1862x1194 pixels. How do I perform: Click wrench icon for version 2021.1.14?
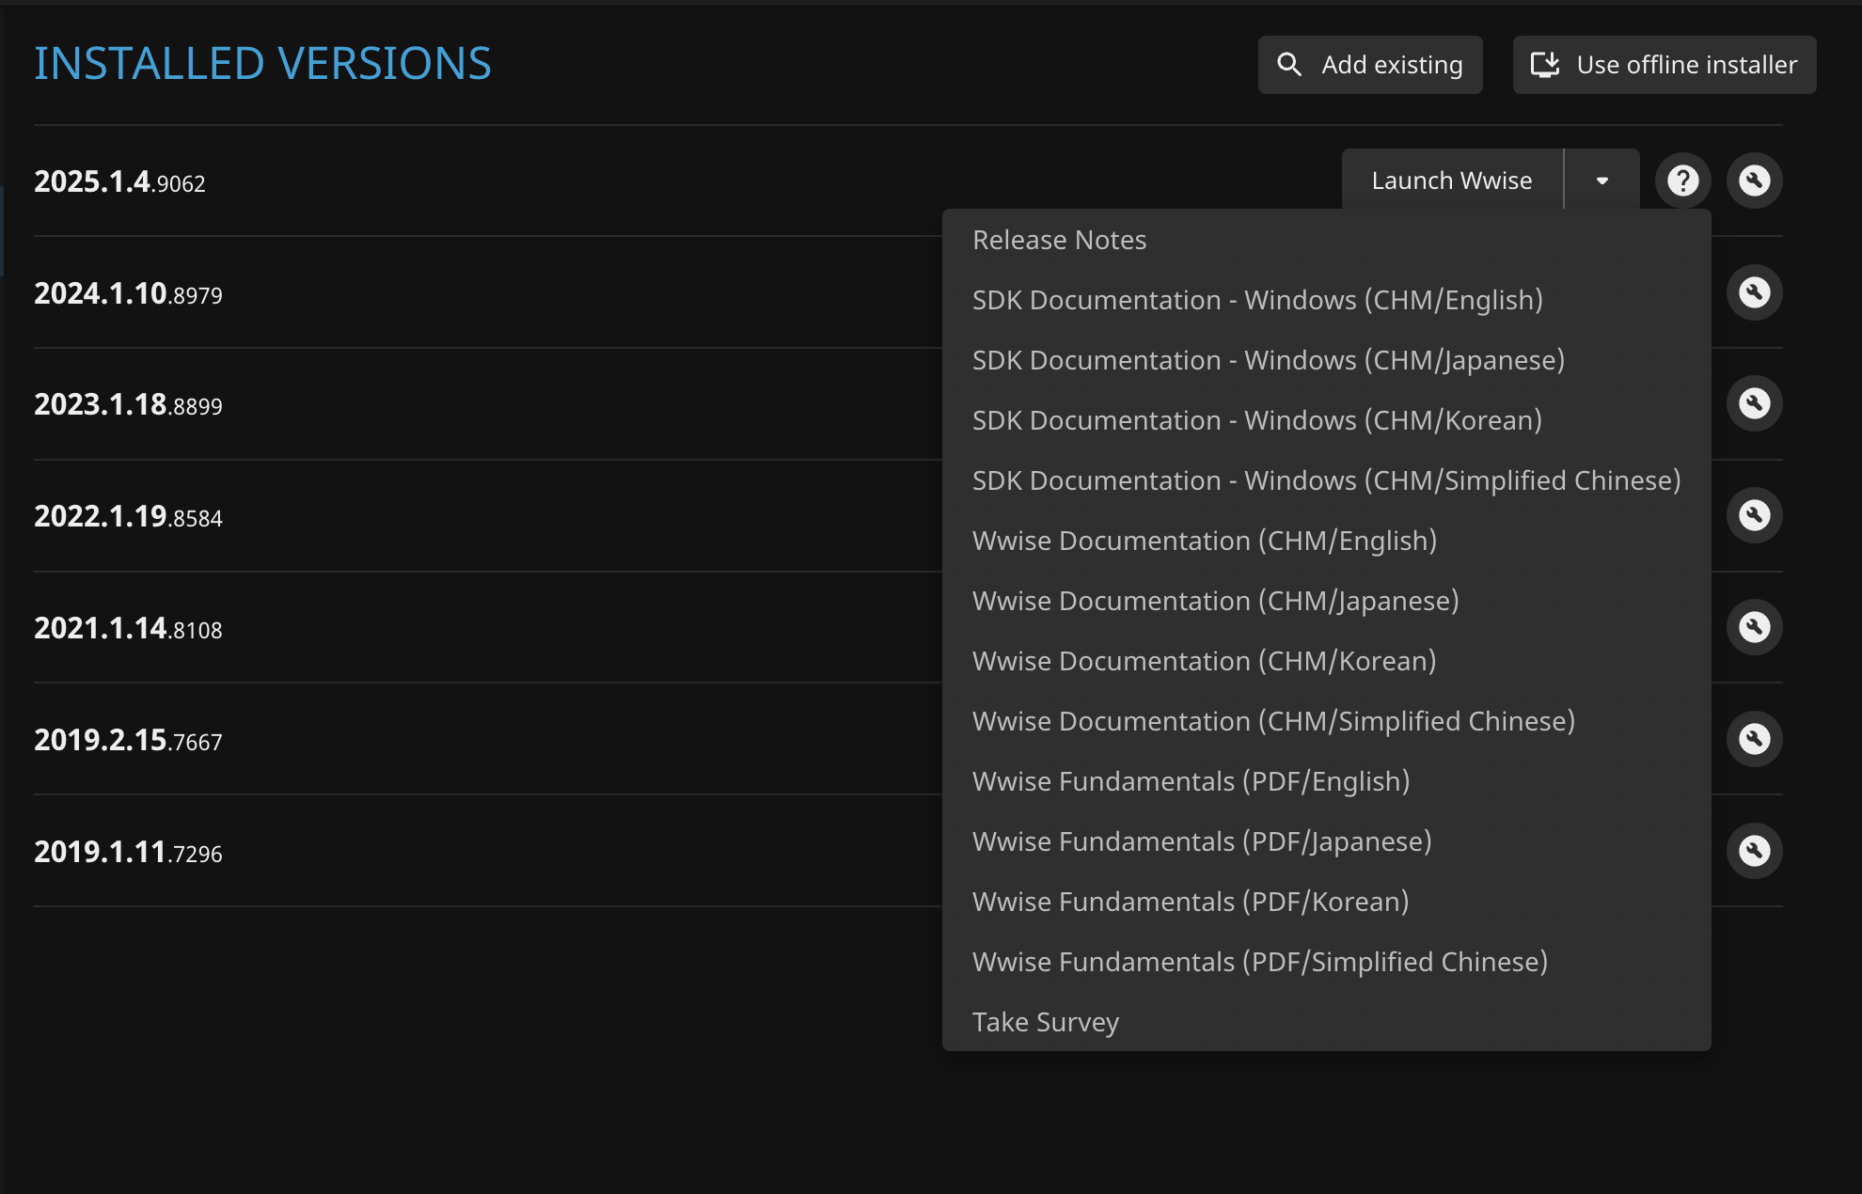(x=1754, y=627)
